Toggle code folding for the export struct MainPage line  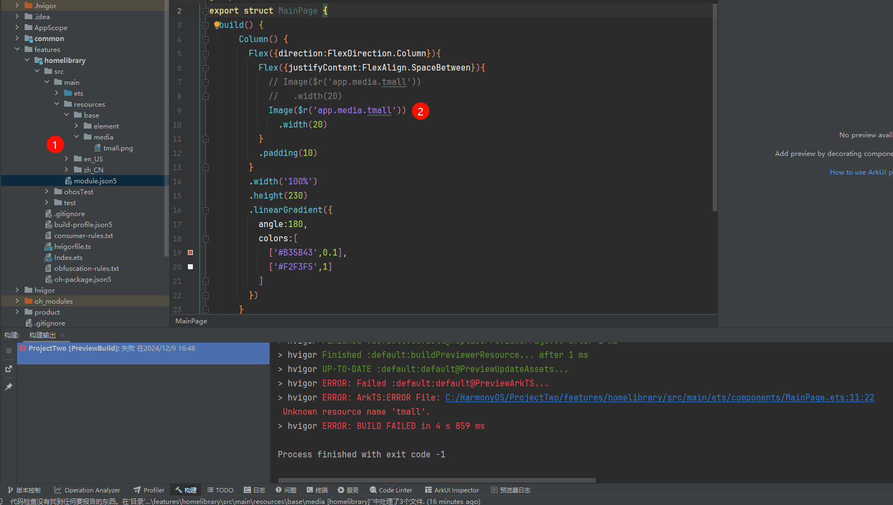[205, 11]
